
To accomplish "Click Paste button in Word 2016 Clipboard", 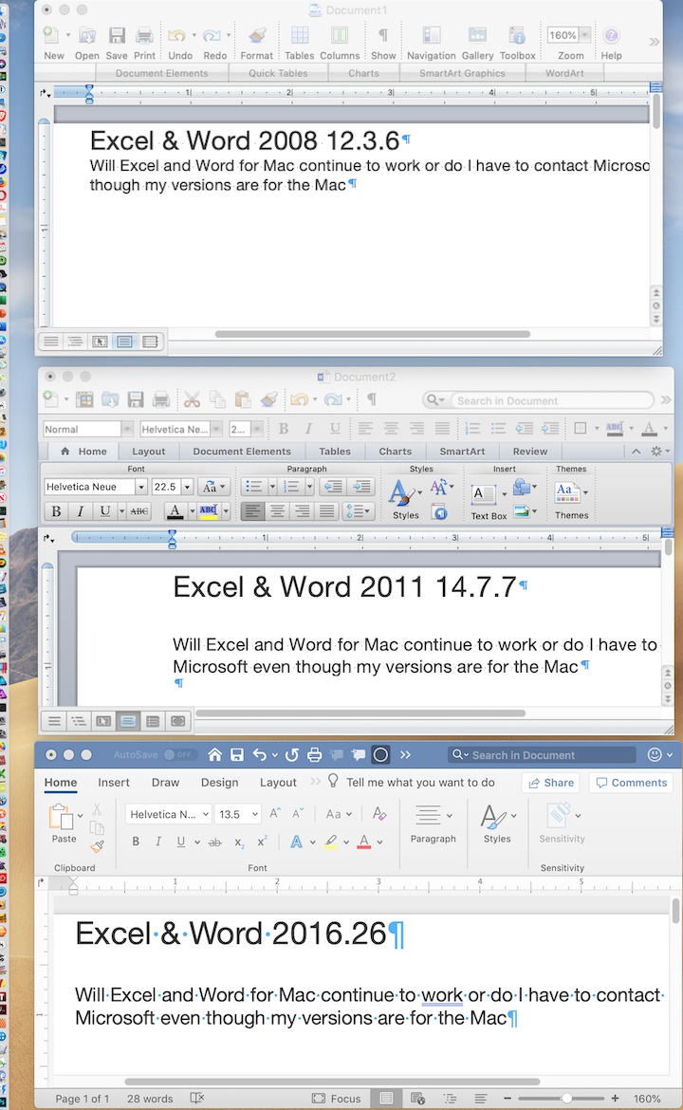I will 63,824.
